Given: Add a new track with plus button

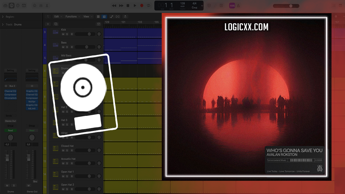Looking at the screenshot, I should coord(48,24).
